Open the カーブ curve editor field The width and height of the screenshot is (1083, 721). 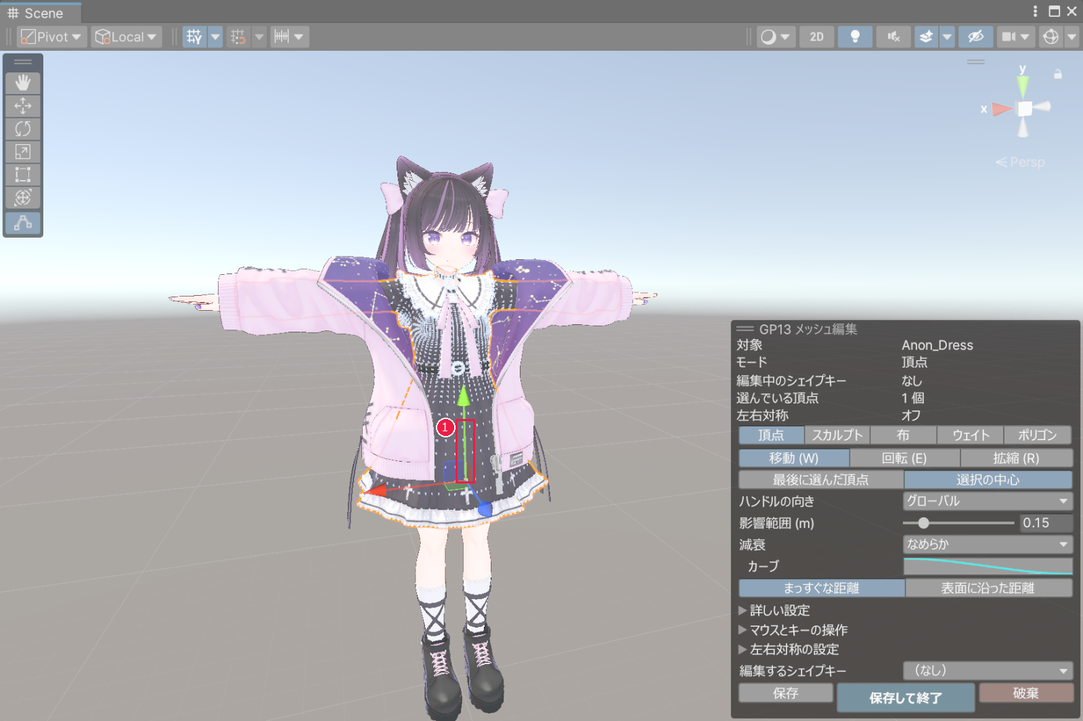coord(988,566)
